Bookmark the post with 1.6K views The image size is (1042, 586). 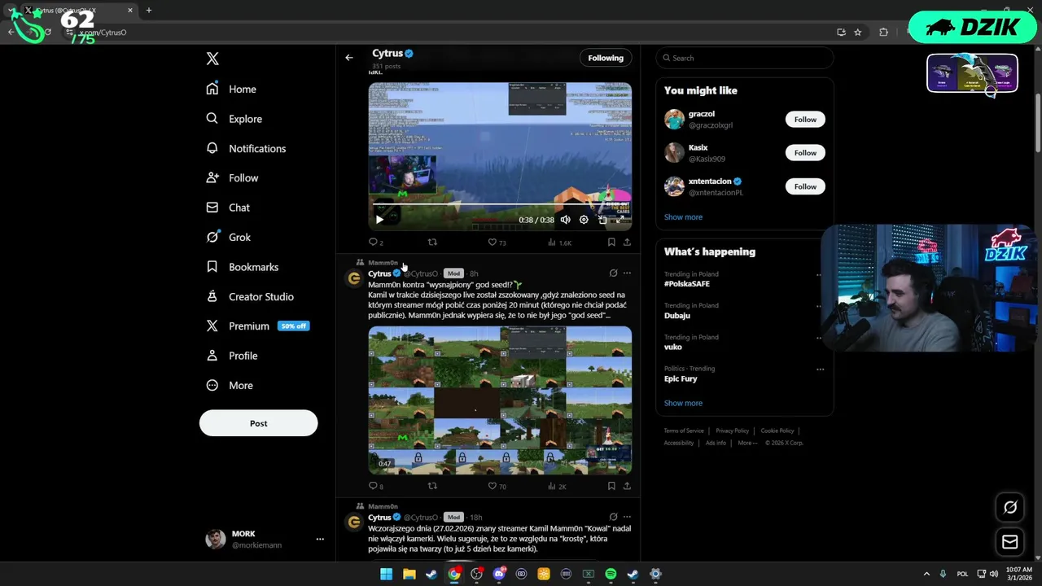pos(611,242)
